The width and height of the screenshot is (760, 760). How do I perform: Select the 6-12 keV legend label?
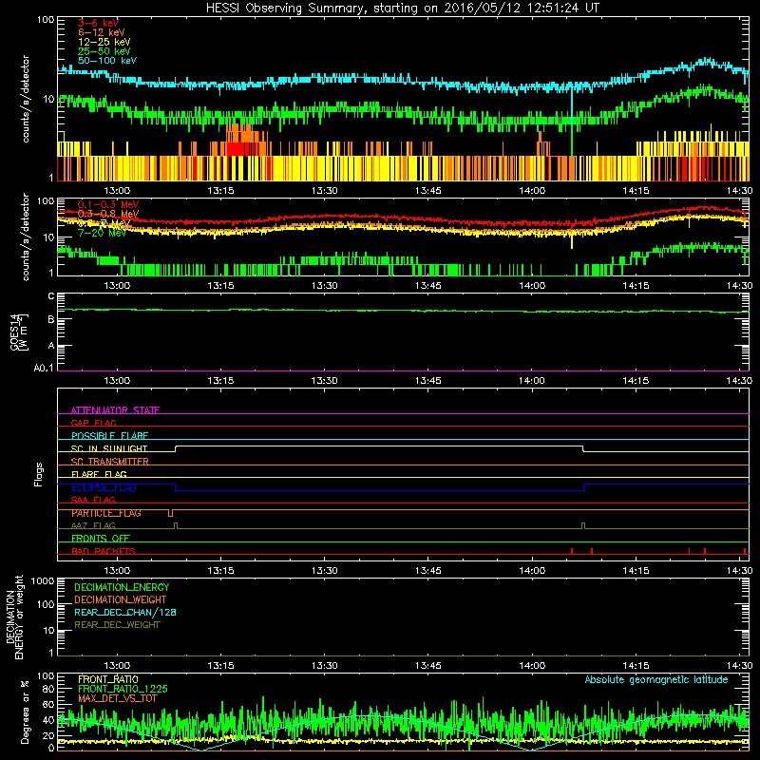coord(101,32)
